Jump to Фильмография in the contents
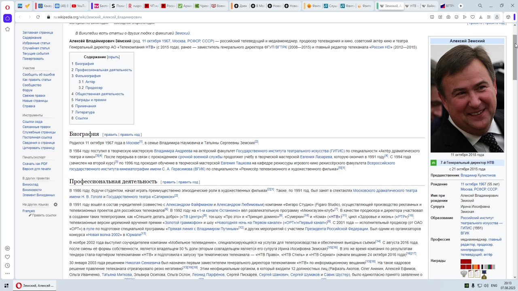The height and width of the screenshot is (291, 518). coord(88,76)
